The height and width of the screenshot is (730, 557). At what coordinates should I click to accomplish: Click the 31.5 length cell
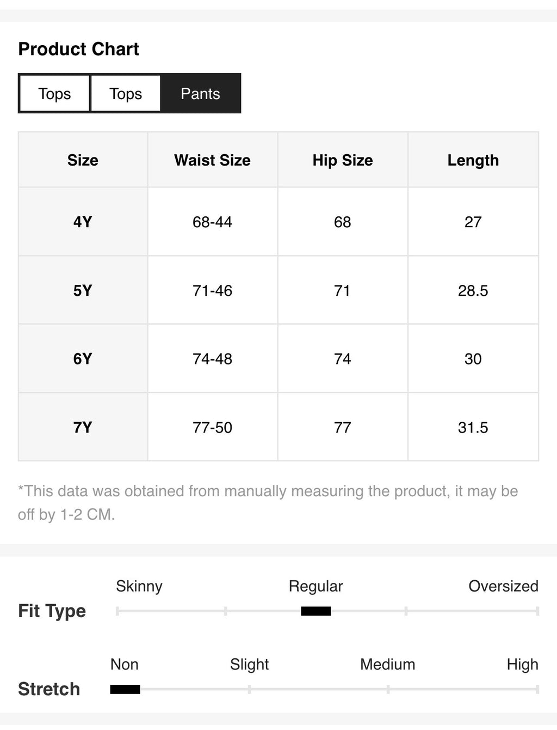473,427
